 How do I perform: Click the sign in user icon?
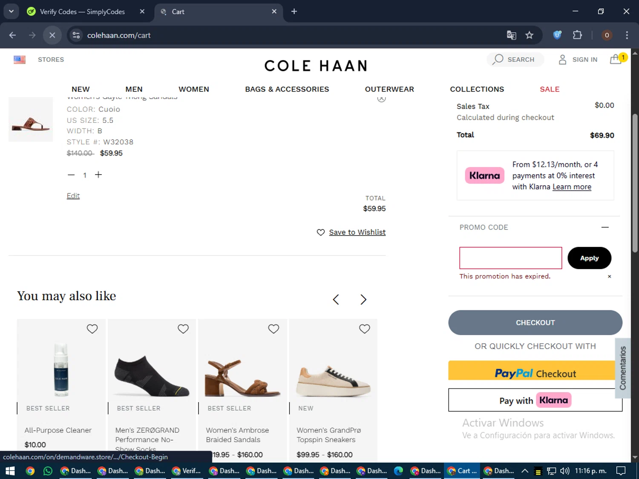pos(562,60)
